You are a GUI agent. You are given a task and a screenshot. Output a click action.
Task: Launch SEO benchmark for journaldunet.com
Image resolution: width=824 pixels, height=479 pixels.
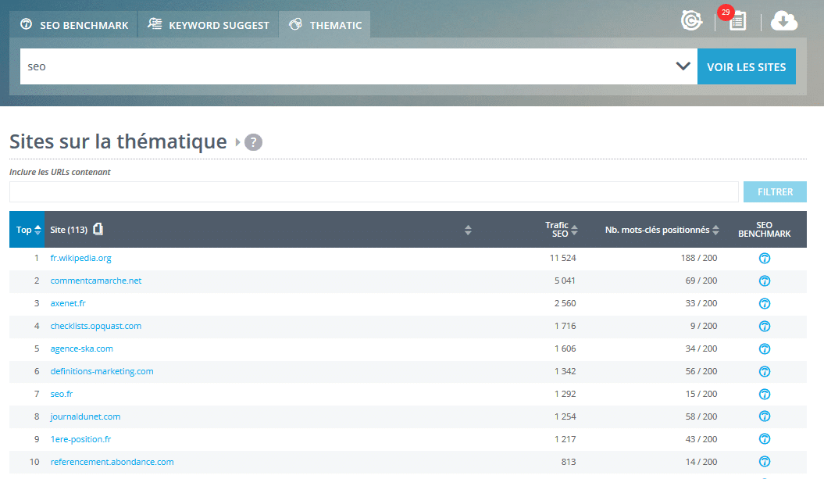pos(764,416)
